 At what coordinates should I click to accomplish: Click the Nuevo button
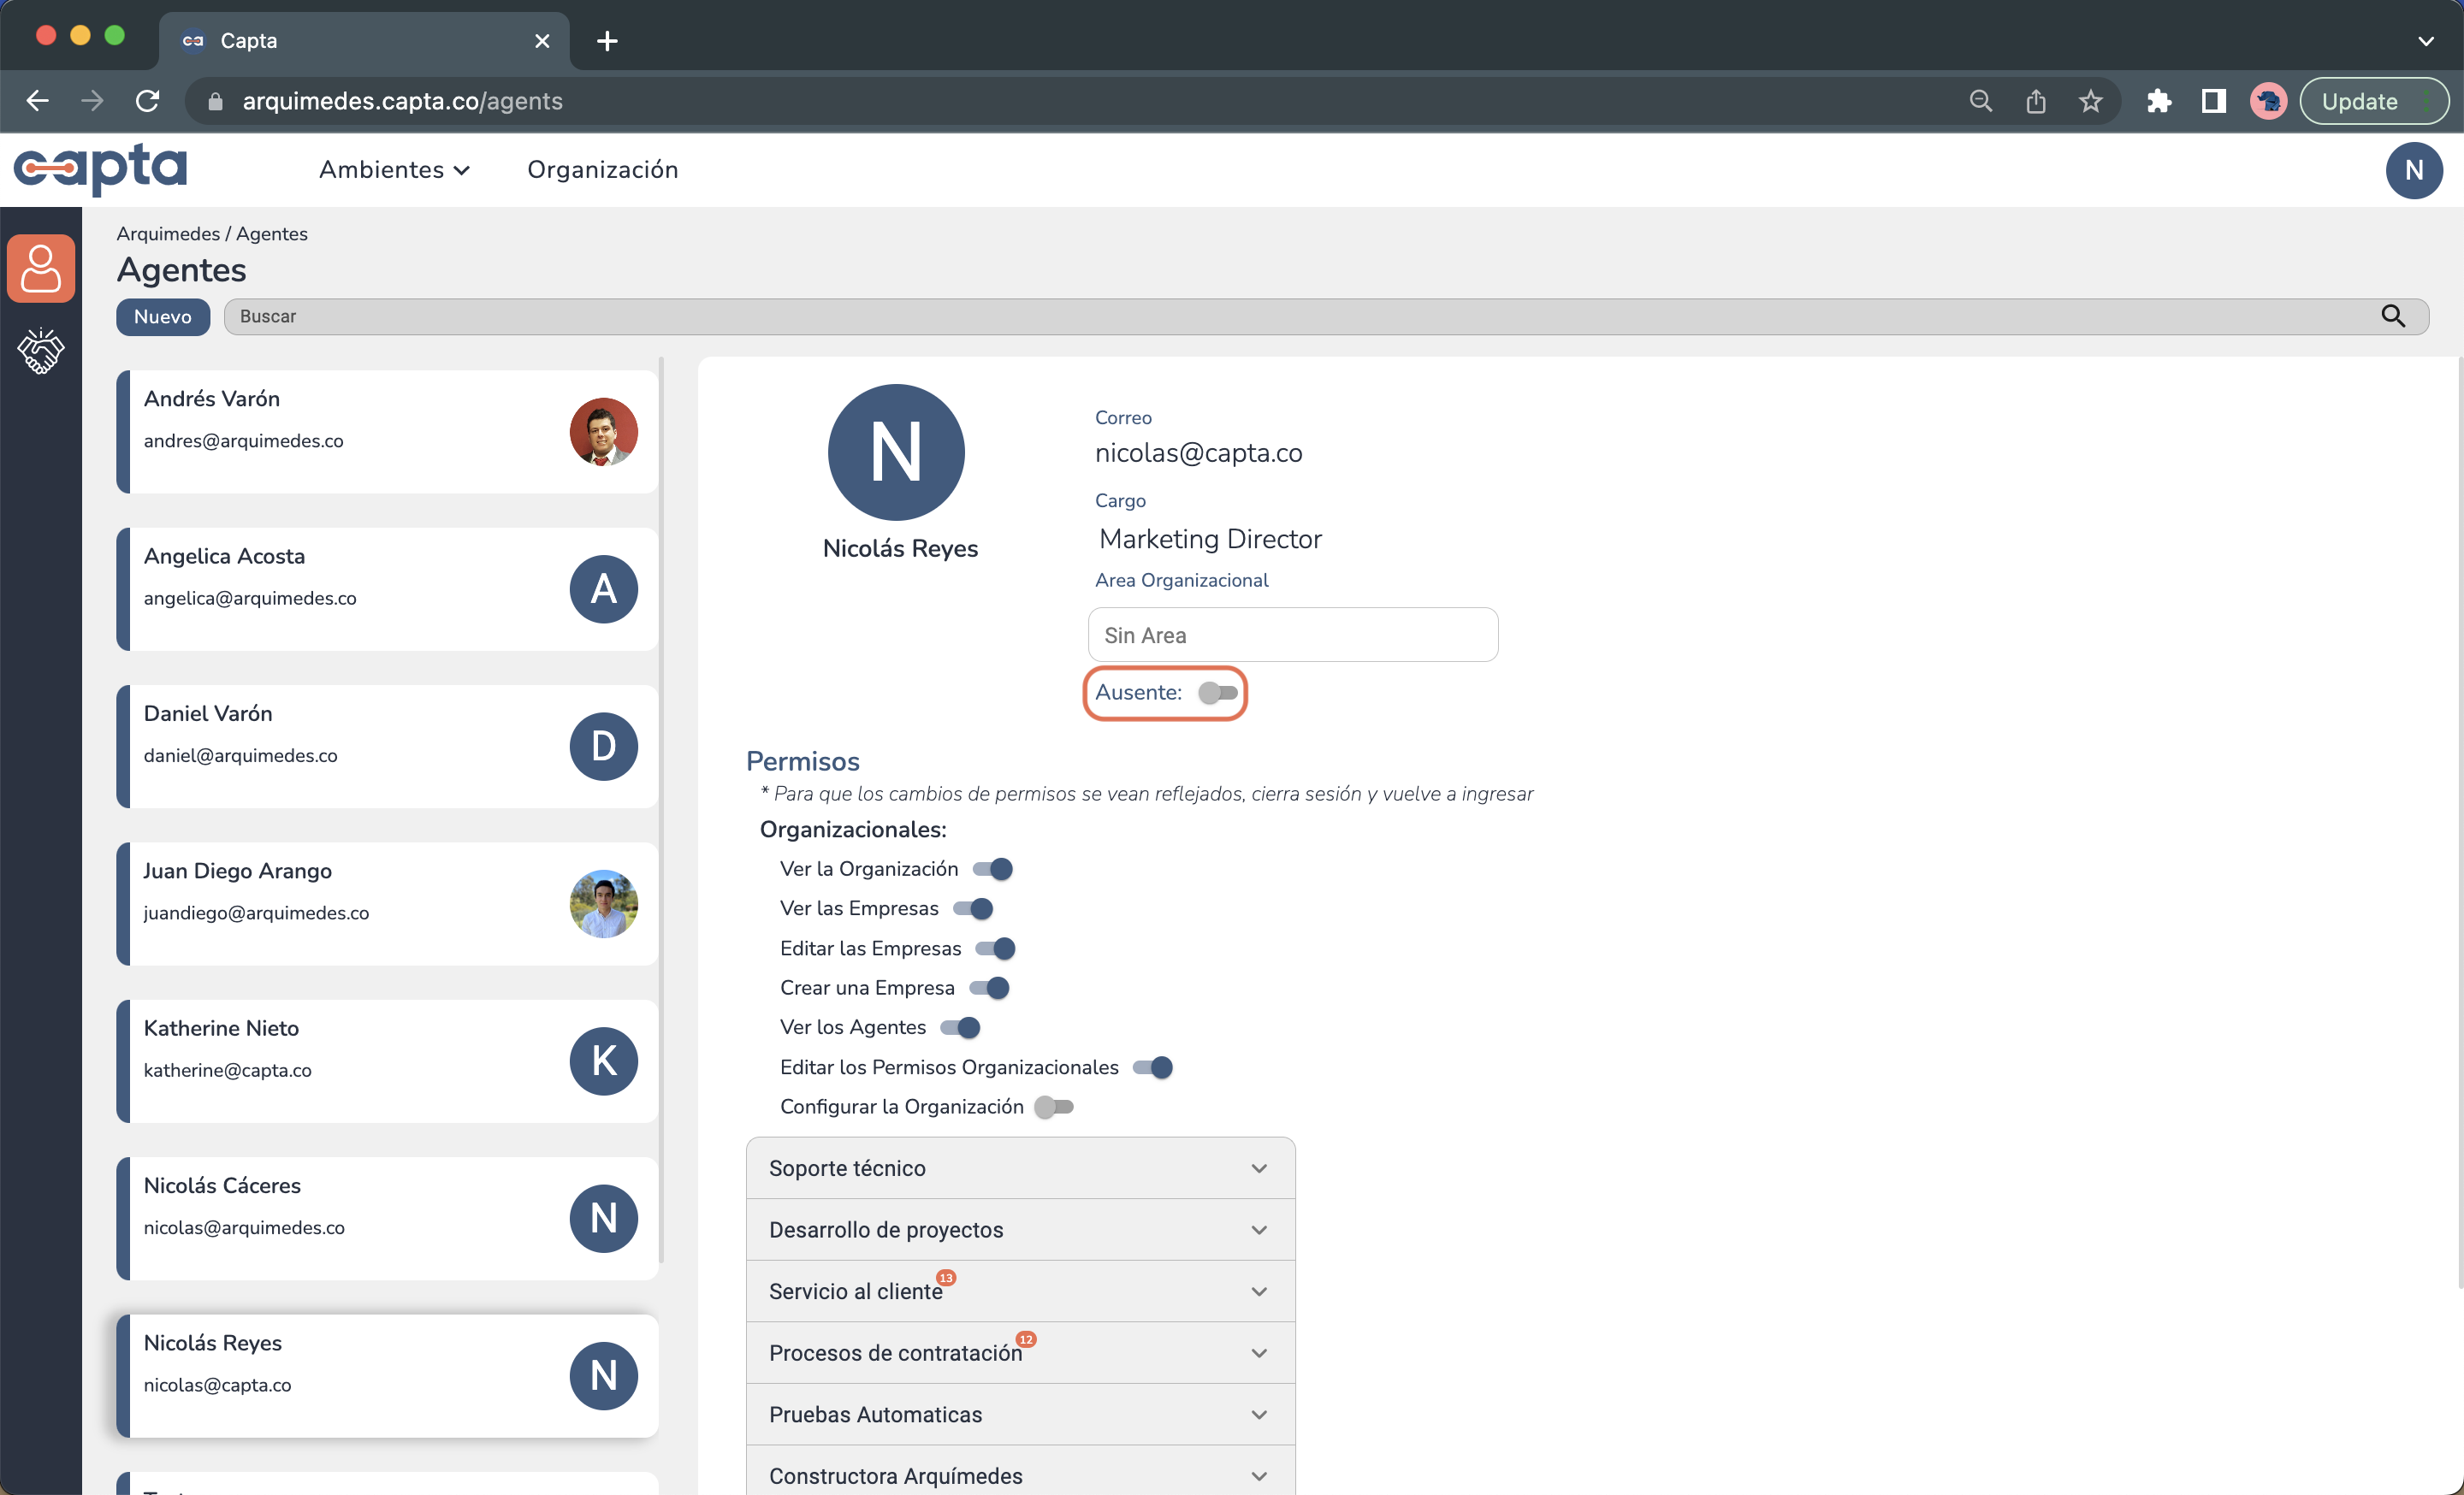coord(162,316)
